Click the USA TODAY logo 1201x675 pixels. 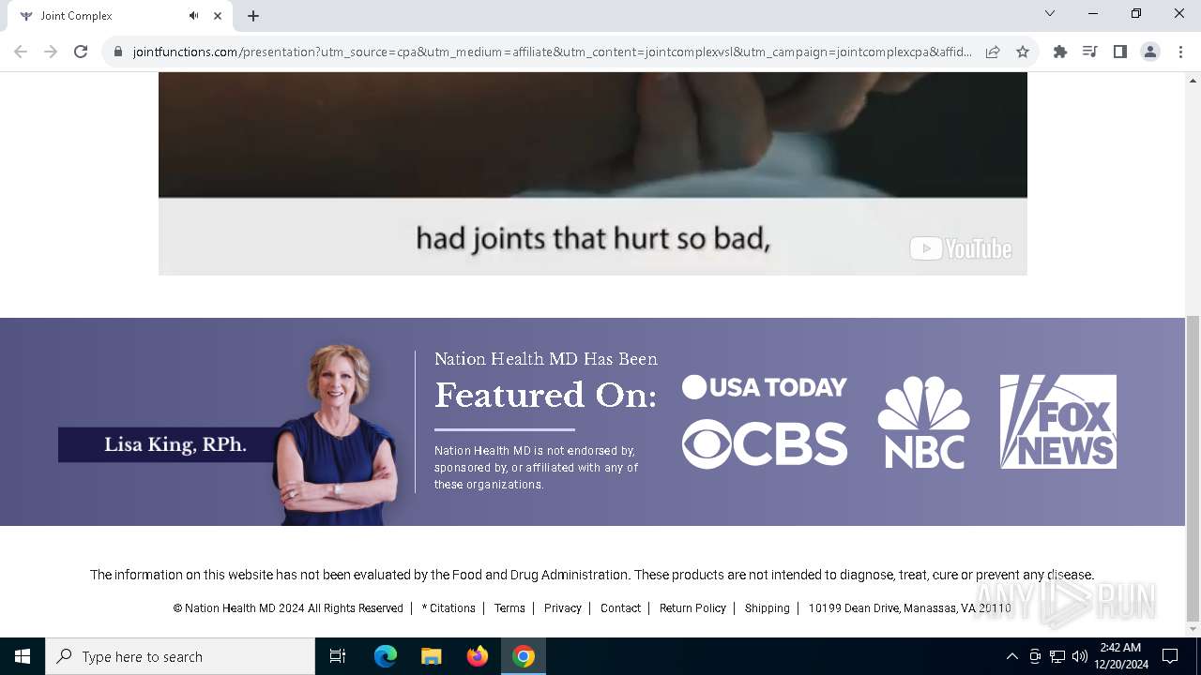pos(765,387)
